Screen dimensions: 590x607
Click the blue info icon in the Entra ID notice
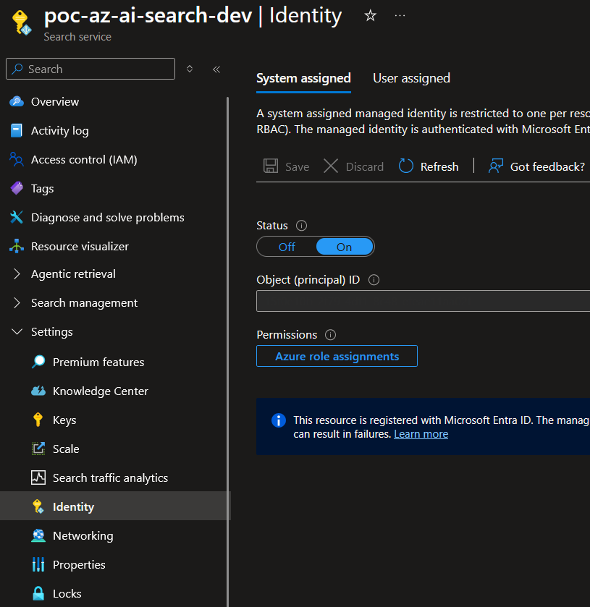click(x=279, y=420)
